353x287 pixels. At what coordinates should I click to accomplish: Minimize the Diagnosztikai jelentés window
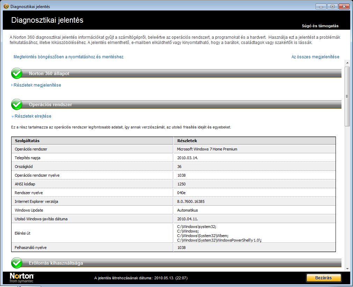pos(321,6)
